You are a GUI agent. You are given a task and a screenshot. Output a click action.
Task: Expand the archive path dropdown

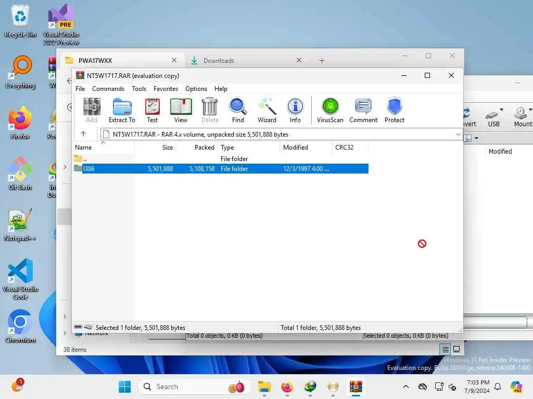[x=458, y=135]
